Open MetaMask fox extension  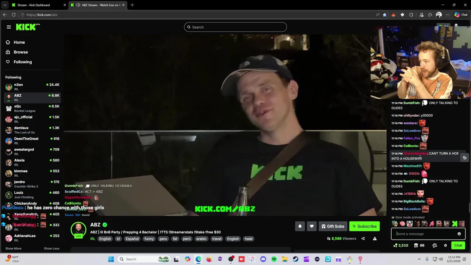393,15
